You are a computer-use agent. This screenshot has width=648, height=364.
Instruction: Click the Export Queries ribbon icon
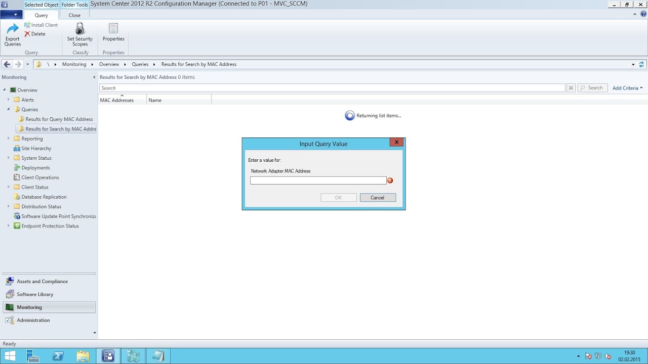coord(13,35)
